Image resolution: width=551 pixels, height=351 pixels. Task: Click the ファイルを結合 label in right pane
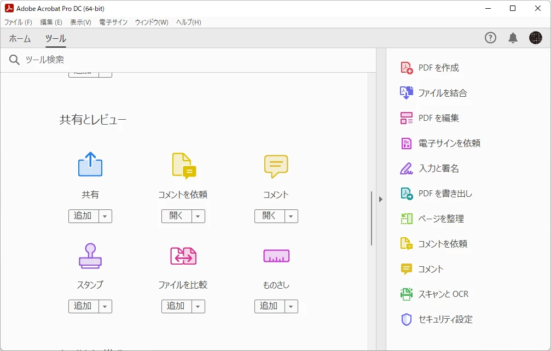coord(443,93)
